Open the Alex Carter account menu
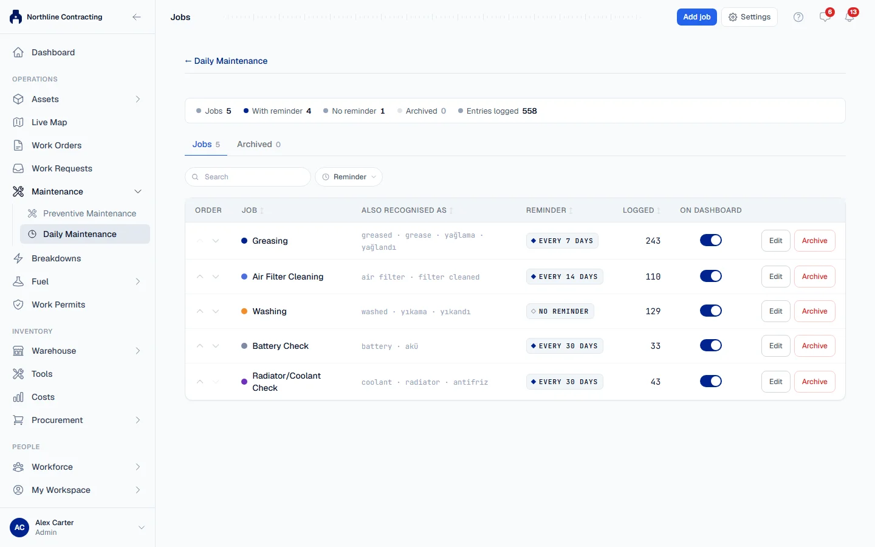 [x=77, y=528]
